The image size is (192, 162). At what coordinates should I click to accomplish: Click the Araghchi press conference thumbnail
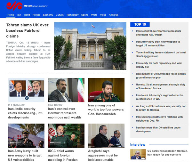(x=106, y=136)
